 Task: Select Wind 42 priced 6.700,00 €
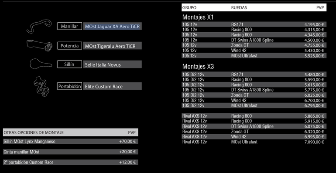(x=239, y=100)
